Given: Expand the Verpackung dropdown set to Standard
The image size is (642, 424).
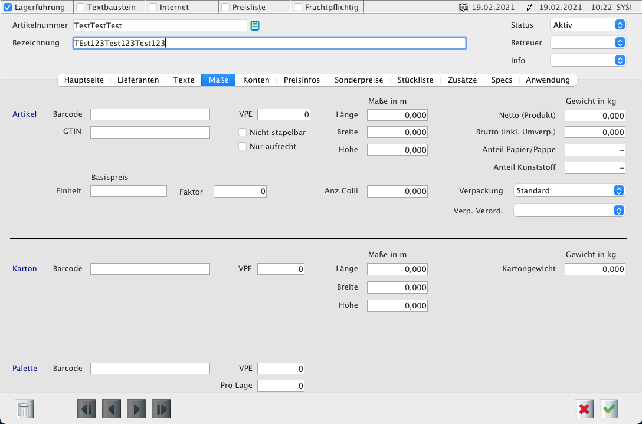Looking at the screenshot, I should coord(569,190).
